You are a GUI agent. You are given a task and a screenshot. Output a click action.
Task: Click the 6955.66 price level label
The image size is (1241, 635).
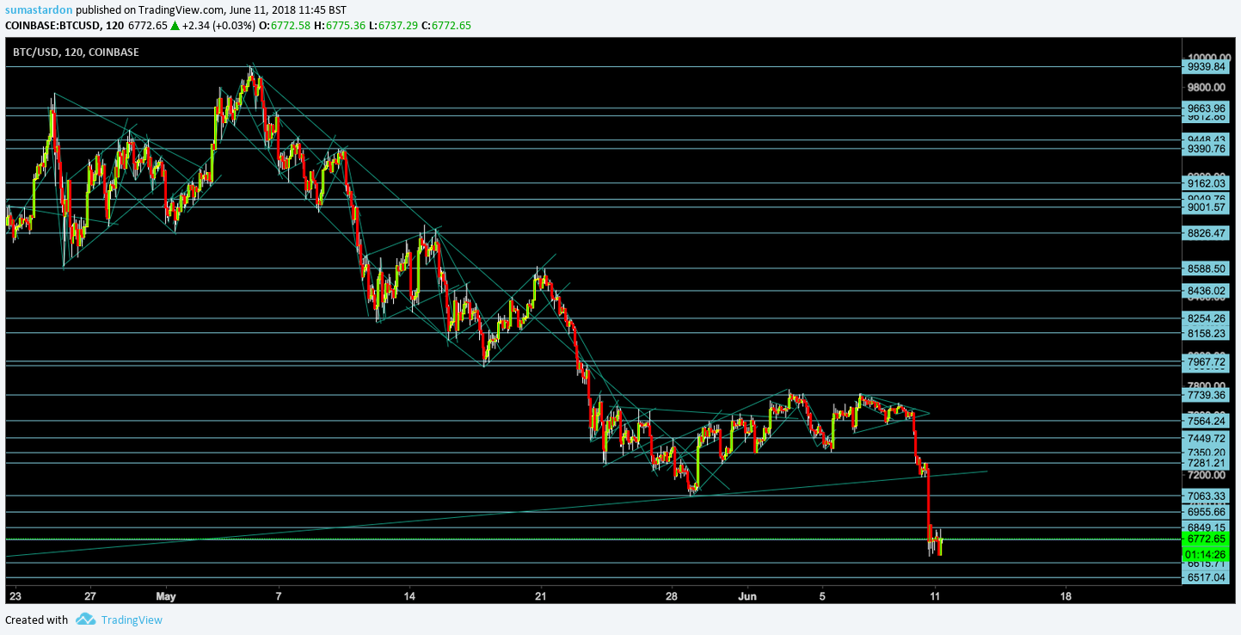coord(1206,511)
